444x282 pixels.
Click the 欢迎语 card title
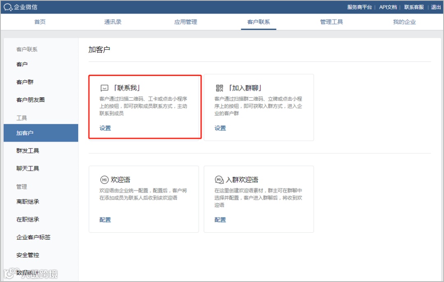pyautogui.click(x=120, y=180)
